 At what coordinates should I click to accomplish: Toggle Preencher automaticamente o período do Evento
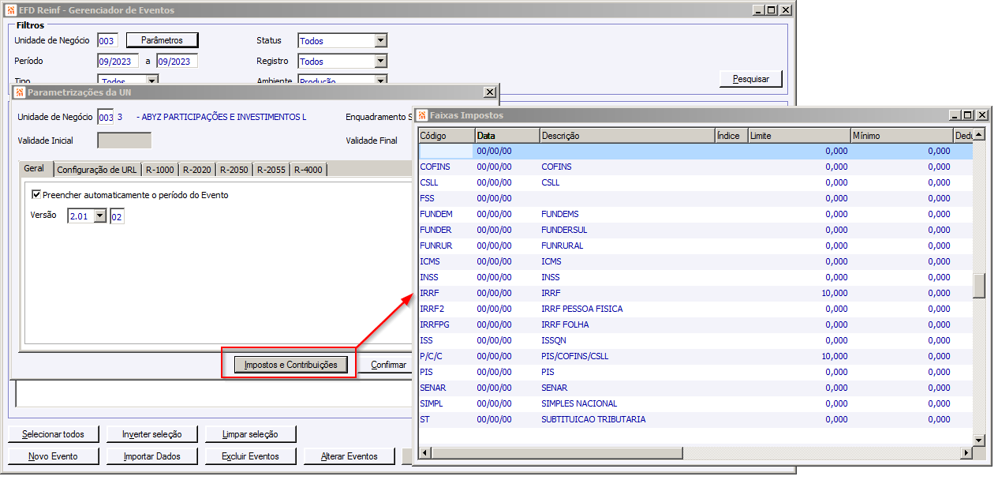tap(36, 194)
